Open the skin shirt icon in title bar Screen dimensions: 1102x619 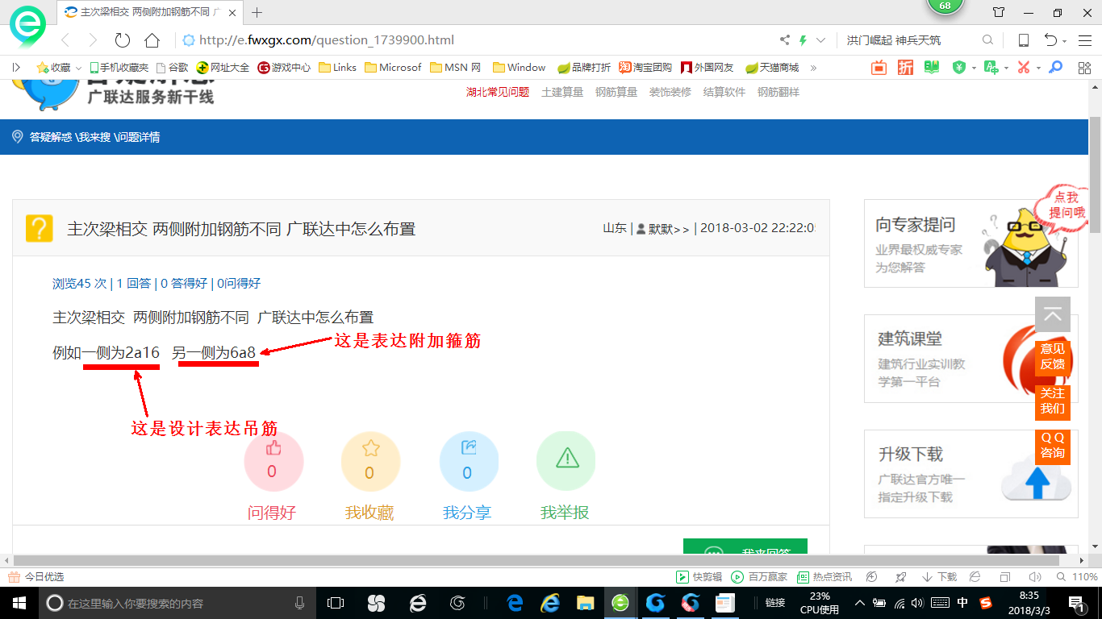pos(999,13)
